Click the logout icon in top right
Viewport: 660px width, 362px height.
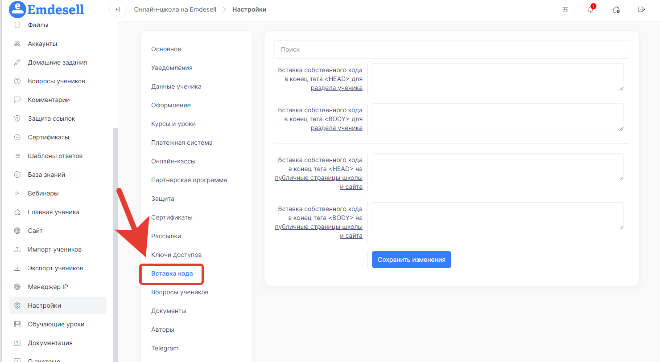point(641,9)
